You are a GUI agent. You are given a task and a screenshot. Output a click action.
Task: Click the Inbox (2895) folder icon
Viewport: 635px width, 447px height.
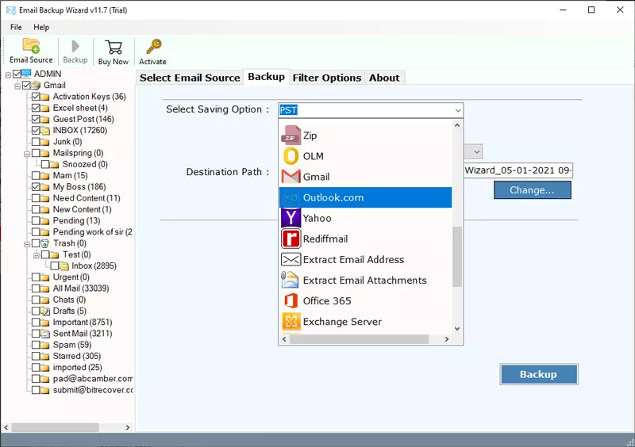[64, 266]
